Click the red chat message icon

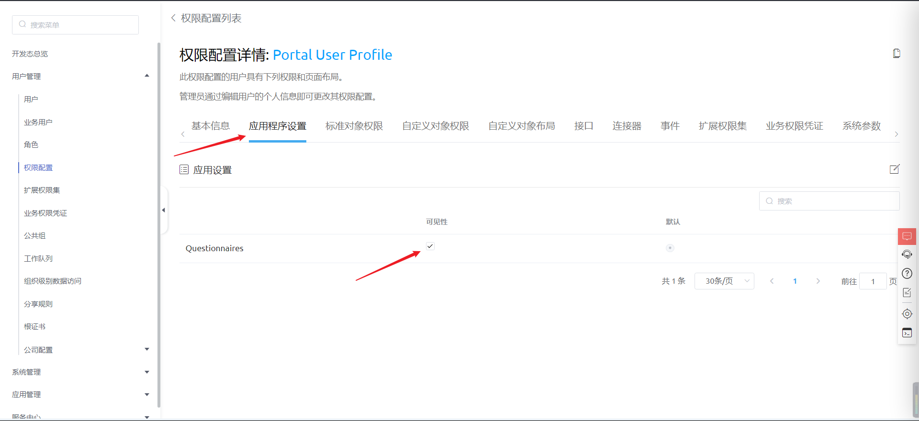(x=907, y=236)
